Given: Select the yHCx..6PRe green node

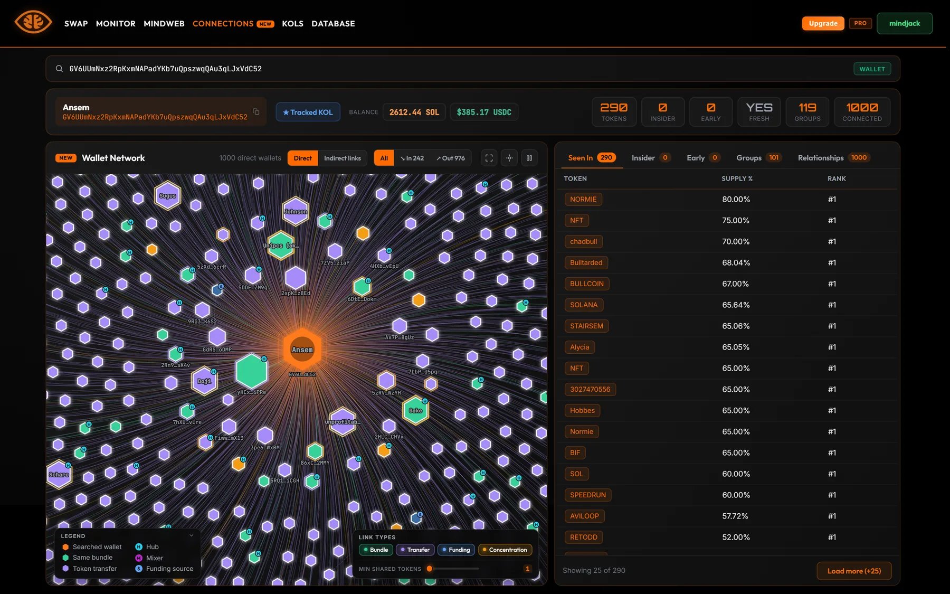Looking at the screenshot, I should (x=252, y=371).
